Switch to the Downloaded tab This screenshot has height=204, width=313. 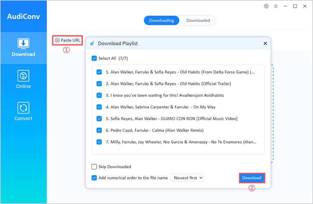[x=198, y=21]
